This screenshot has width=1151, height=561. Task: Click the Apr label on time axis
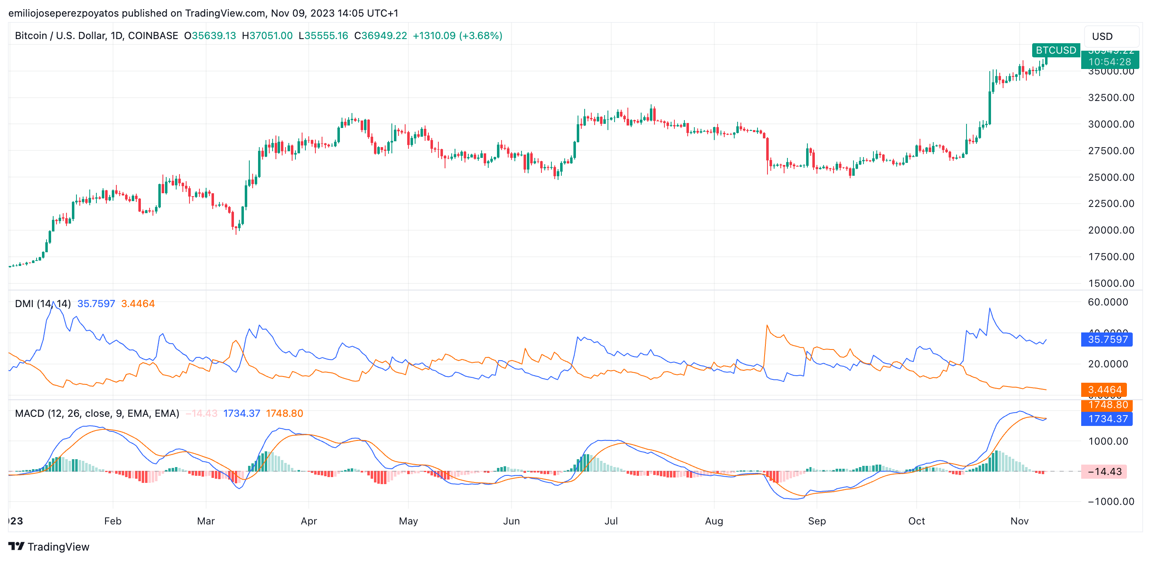point(309,521)
